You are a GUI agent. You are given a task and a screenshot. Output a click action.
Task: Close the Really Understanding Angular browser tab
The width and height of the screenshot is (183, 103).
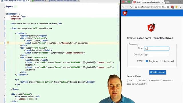163,2
